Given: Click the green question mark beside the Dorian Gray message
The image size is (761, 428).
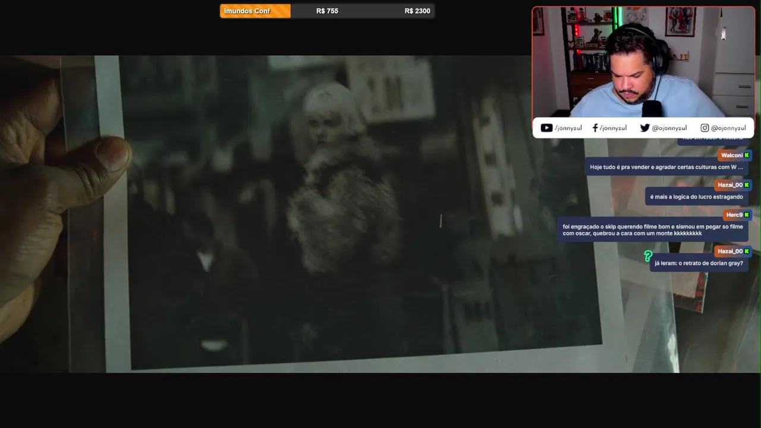Looking at the screenshot, I should pyautogui.click(x=648, y=256).
